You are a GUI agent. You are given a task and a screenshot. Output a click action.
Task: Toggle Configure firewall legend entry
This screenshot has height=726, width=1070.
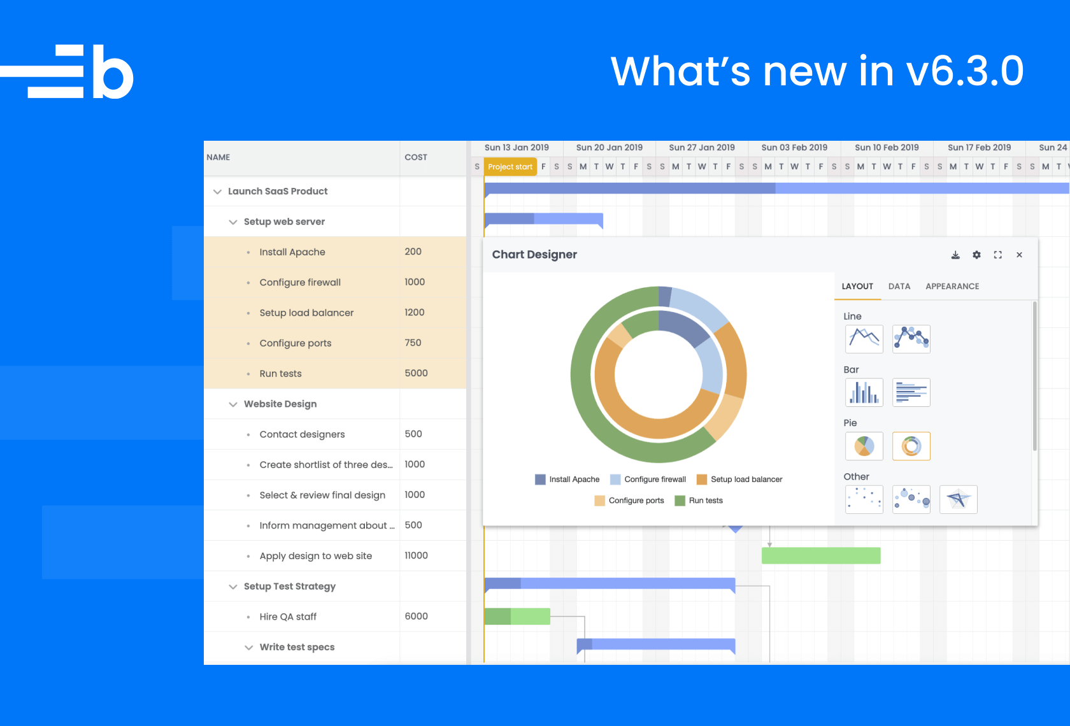click(648, 480)
